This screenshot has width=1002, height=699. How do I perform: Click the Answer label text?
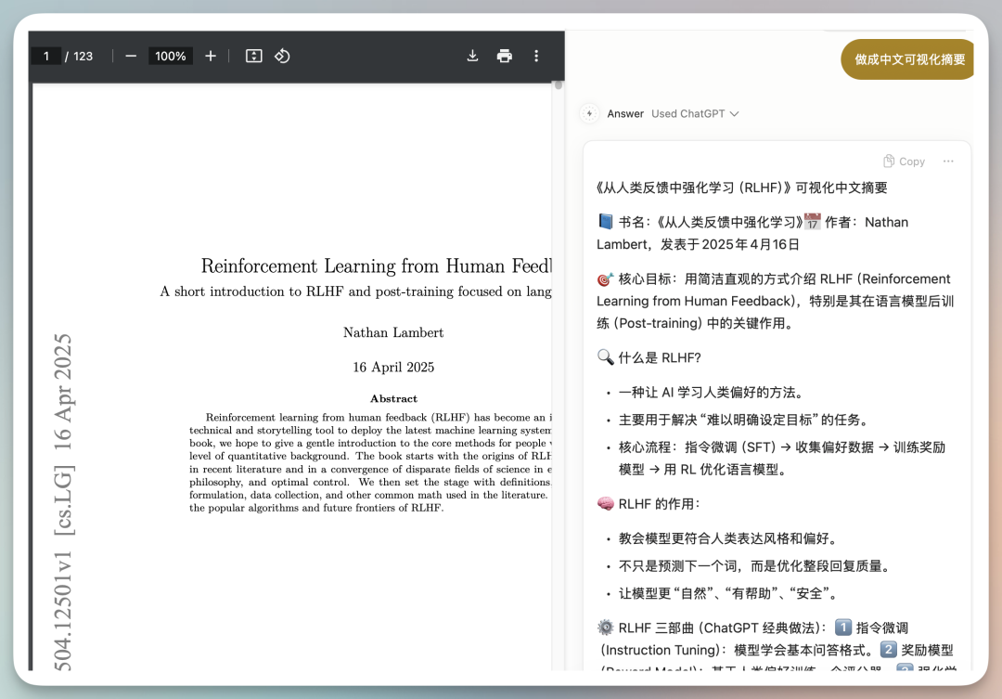[x=625, y=113]
